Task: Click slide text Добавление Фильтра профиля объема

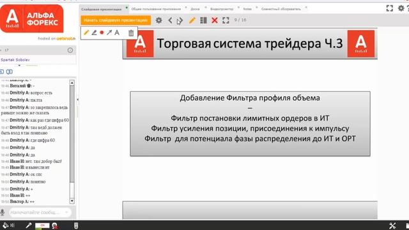Action: (250, 98)
